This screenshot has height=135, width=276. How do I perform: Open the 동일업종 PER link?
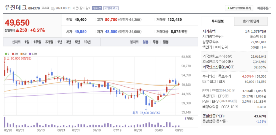[x=213, y=116]
